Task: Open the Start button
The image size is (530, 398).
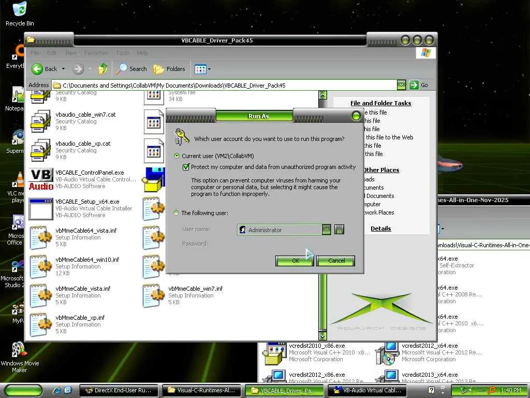Action: coord(23,391)
